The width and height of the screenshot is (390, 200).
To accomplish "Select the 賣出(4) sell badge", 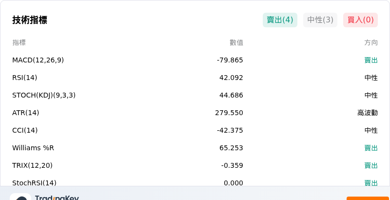I will (280, 20).
